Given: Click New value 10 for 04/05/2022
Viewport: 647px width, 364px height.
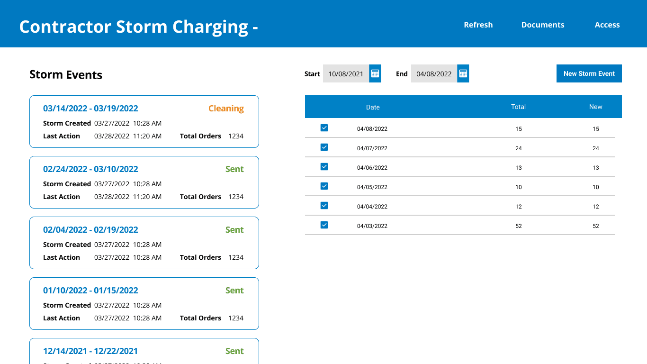Looking at the screenshot, I should pos(596,187).
